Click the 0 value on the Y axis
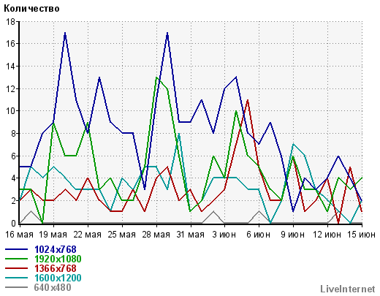 13,223
